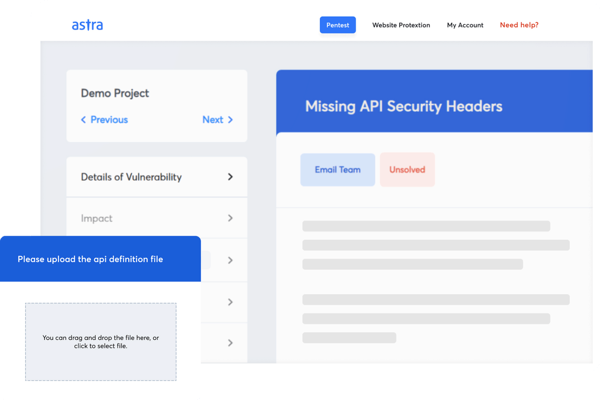Click the Next arrow chevron icon
Viewport: 602px width, 400px height.
tap(230, 120)
